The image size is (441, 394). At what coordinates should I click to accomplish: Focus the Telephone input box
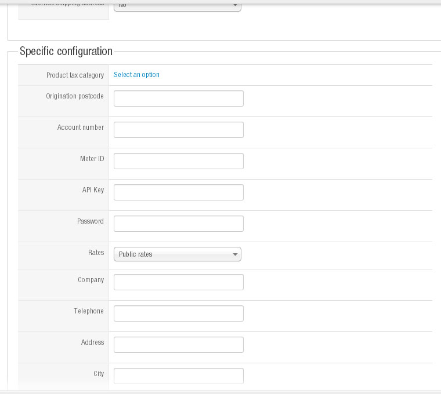pos(178,313)
